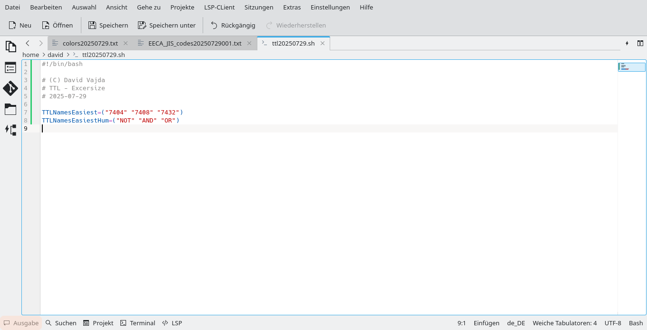Switch to the colors20250729.txt tab

[x=90, y=43]
